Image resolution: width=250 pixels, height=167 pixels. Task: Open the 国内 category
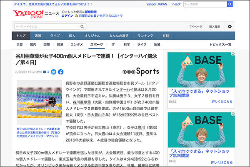point(33,45)
